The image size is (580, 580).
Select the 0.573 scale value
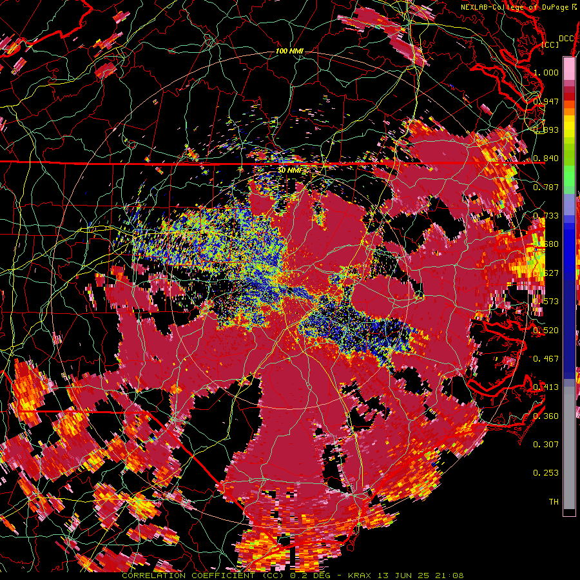(x=546, y=302)
